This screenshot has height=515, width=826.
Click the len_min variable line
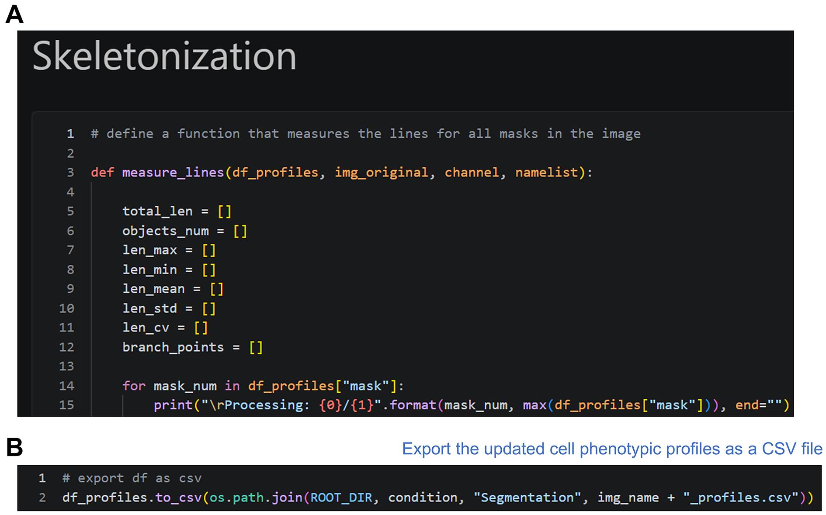point(169,270)
